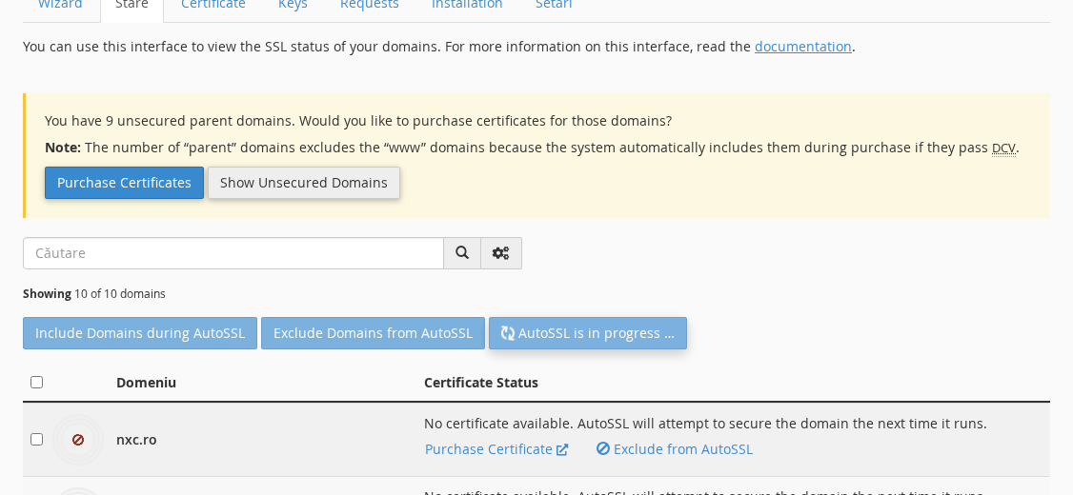Click the Purchase Certificates button
The image size is (1073, 495).
click(x=124, y=183)
